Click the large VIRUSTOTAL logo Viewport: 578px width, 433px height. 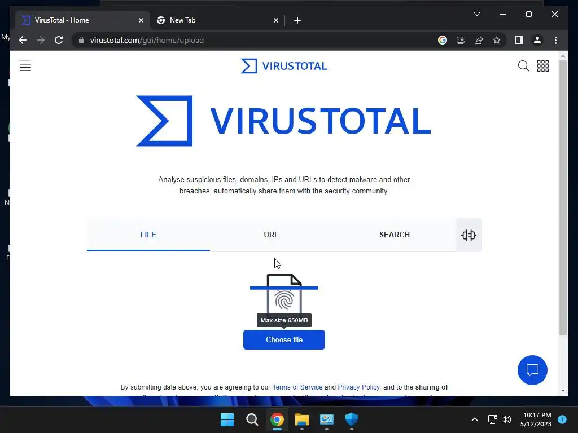click(283, 121)
